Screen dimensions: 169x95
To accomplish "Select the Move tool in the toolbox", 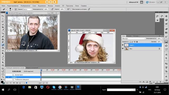I will (3, 16).
